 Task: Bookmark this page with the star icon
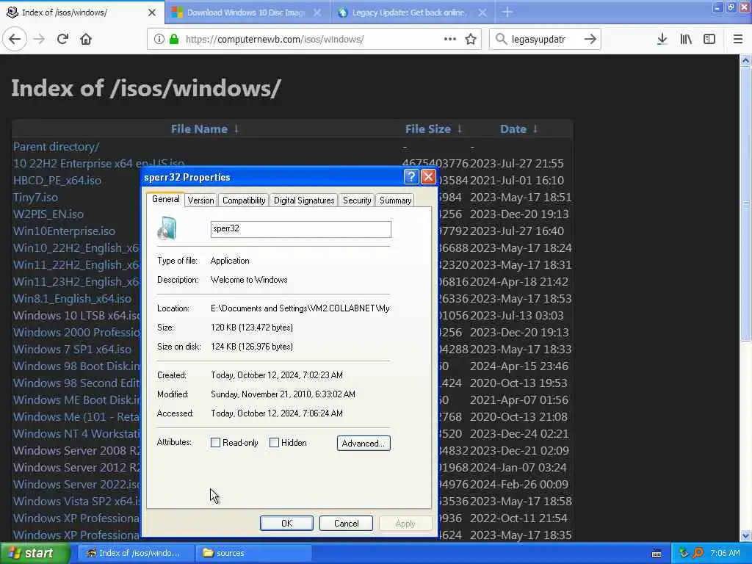tap(471, 40)
